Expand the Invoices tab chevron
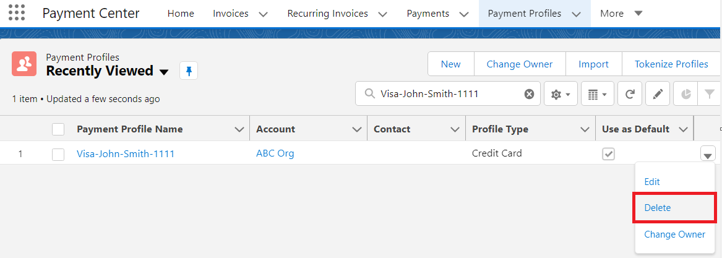The height and width of the screenshot is (258, 722). point(263,14)
